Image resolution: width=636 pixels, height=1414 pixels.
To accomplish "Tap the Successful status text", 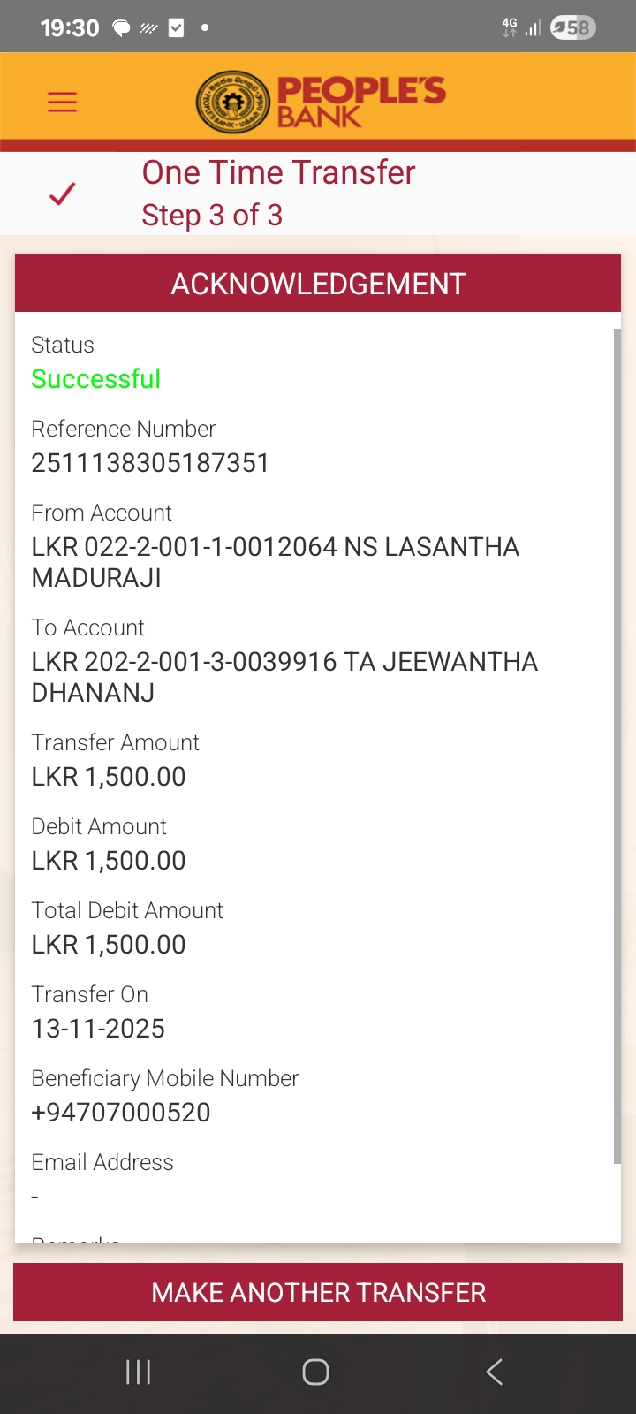I will [x=96, y=379].
